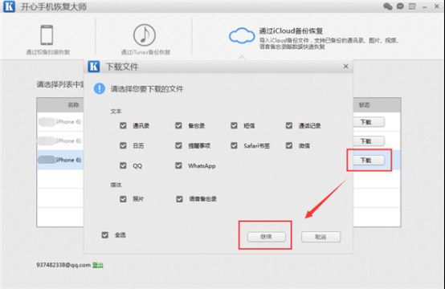This screenshot has height=289, width=445.
Task: Click the 继续 continue button
Action: tap(266, 237)
